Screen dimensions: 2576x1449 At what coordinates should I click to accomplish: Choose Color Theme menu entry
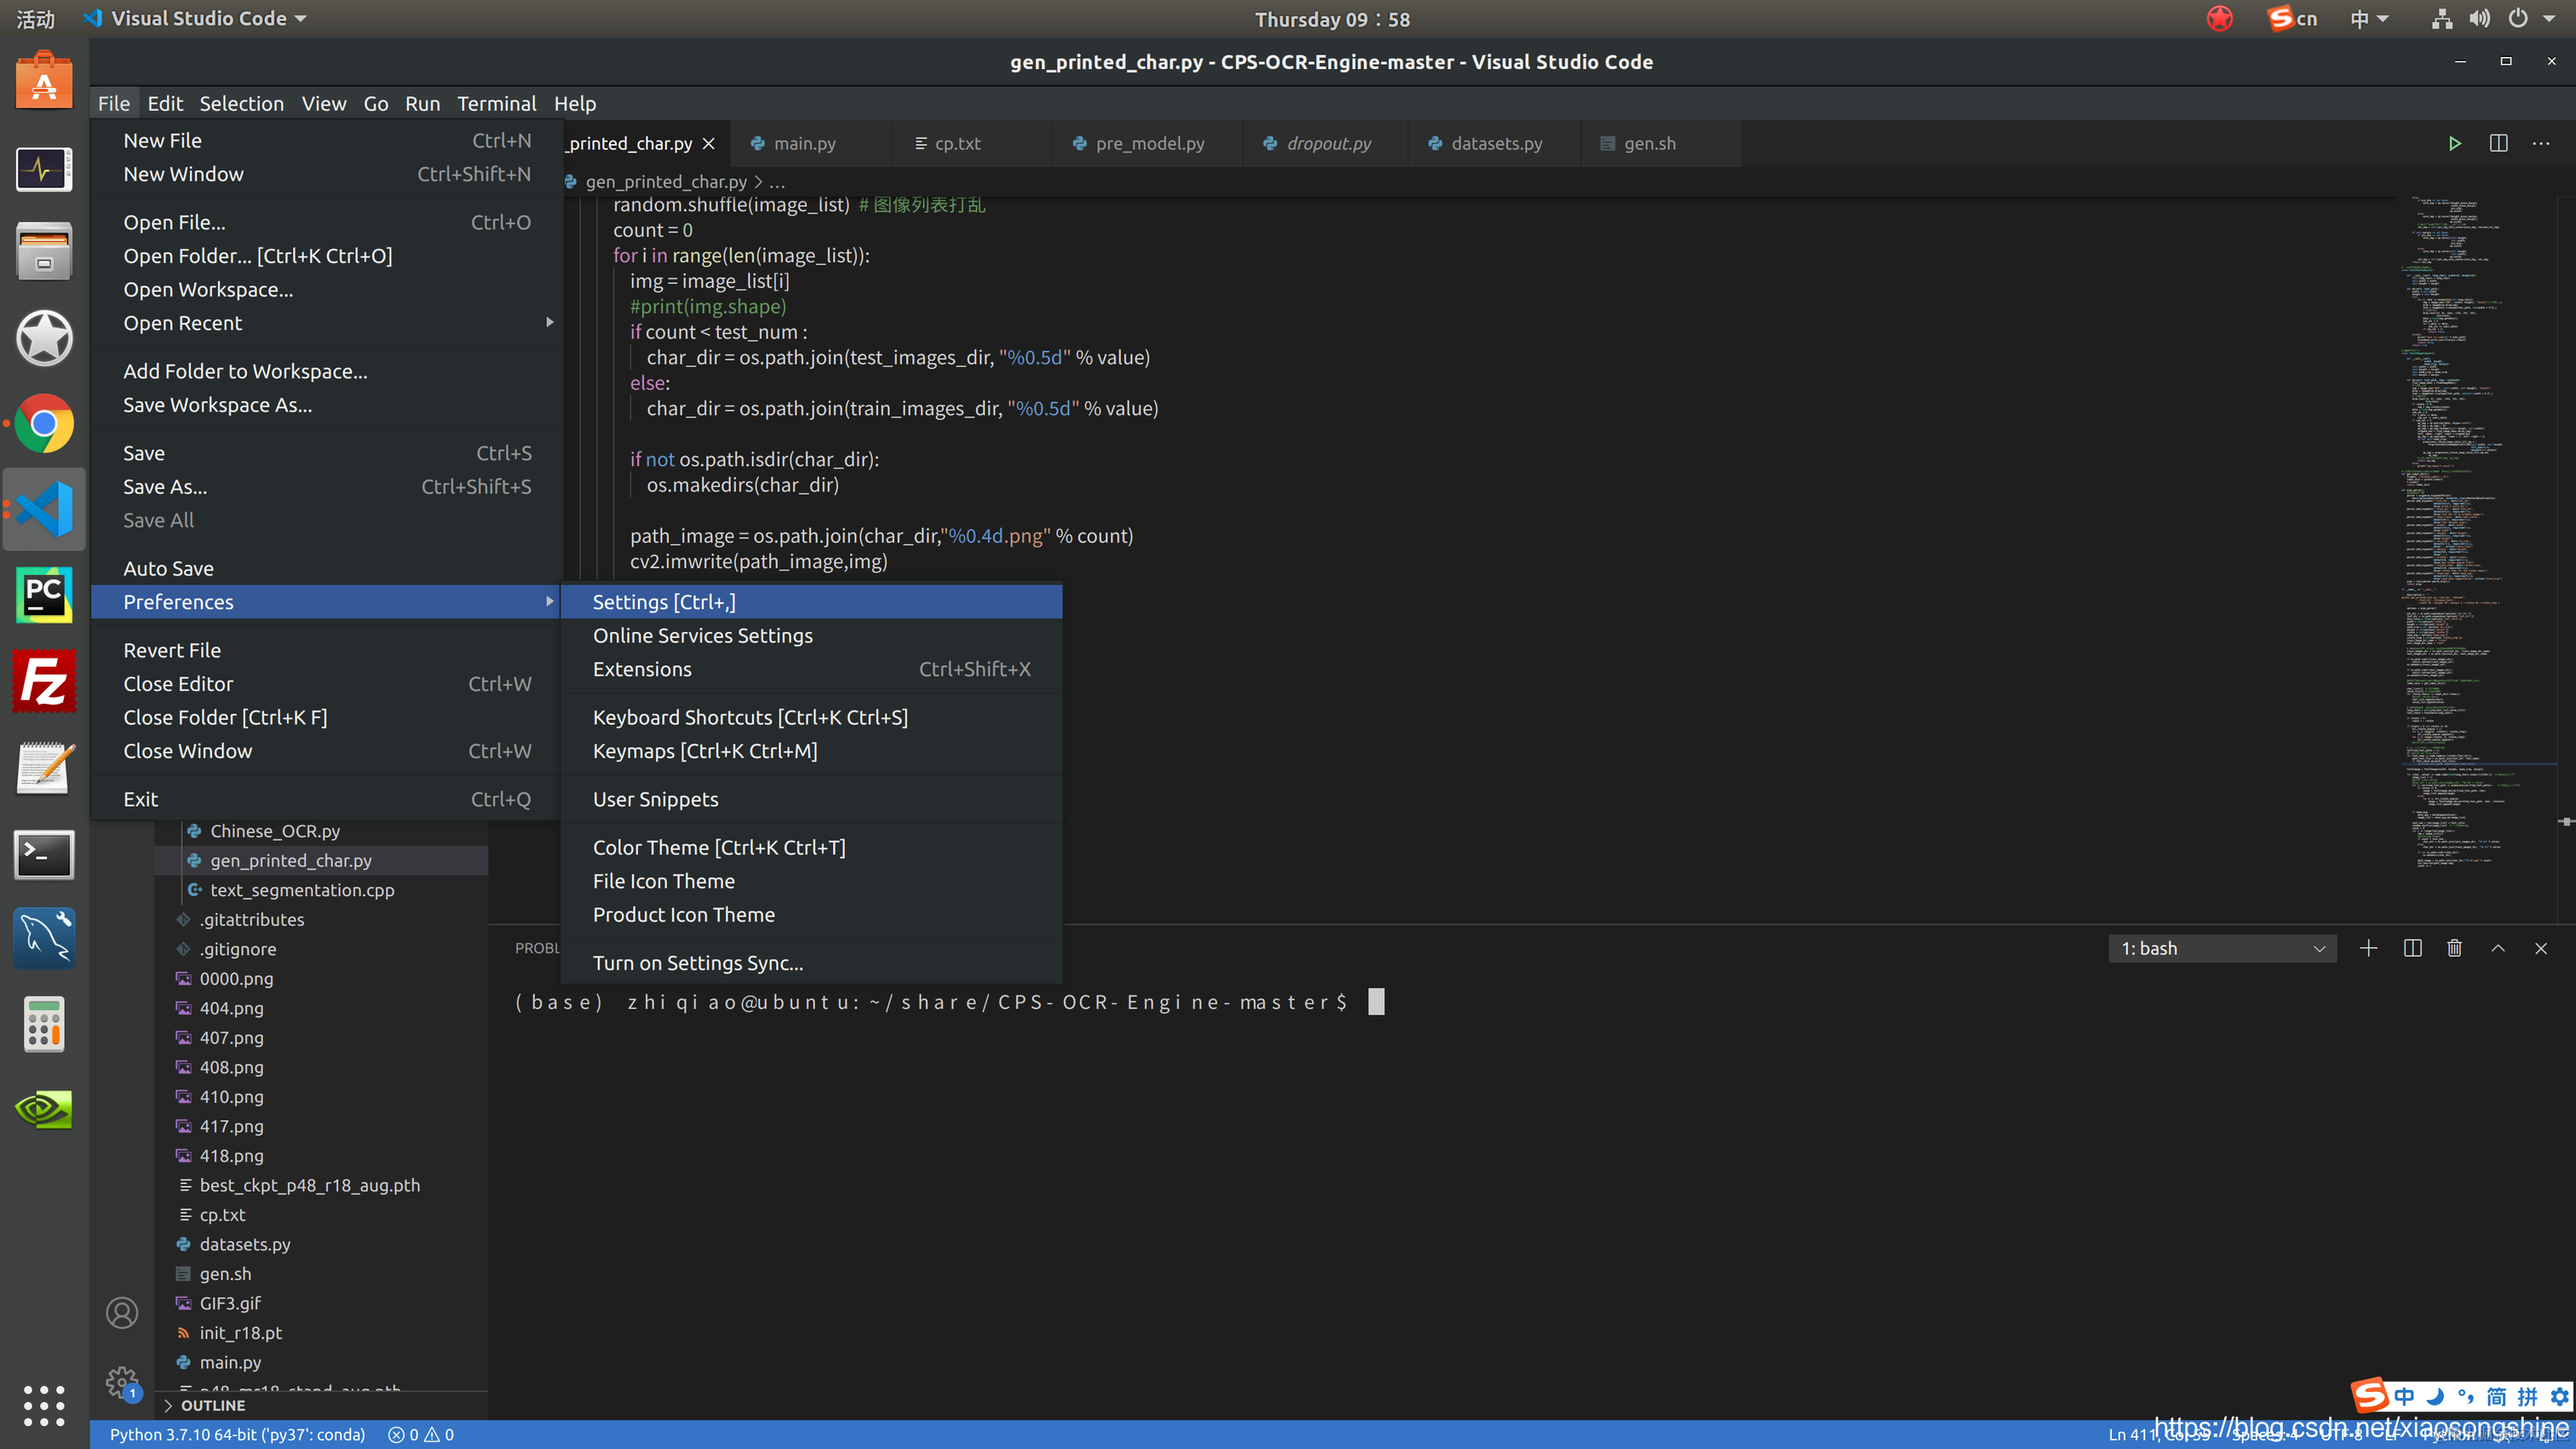718,847
